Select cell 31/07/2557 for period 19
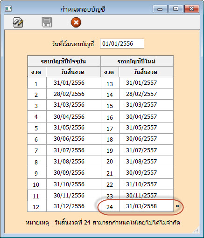 [146, 150]
